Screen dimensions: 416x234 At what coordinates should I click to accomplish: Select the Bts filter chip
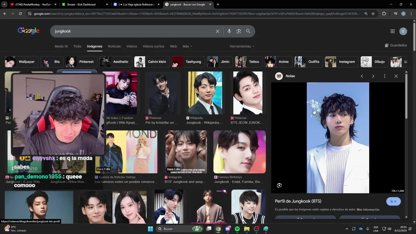[x=52, y=62]
